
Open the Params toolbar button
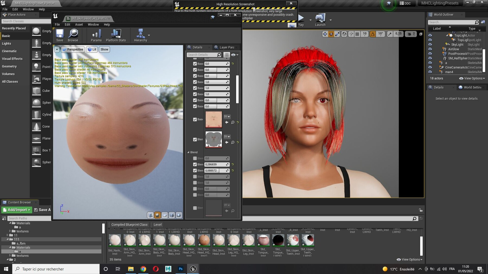[96, 35]
